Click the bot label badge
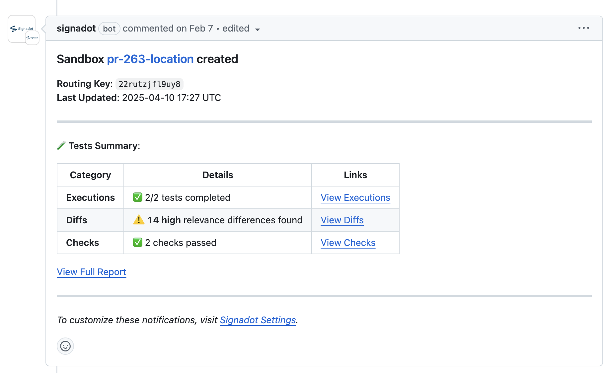The image size is (610, 373). [109, 29]
